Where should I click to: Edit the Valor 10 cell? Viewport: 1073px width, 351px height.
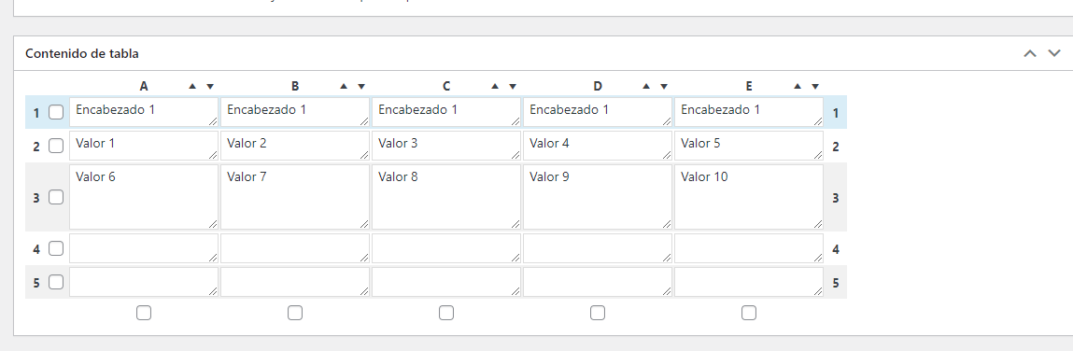pyautogui.click(x=749, y=197)
